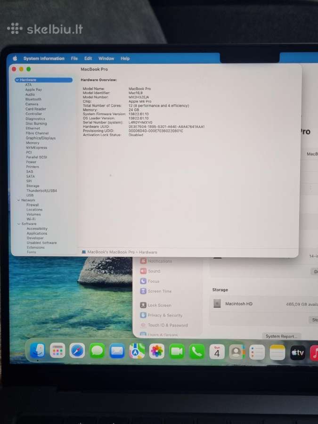Open Notifications in System Settings sidebar
This screenshot has width=318, height=424.
point(156,261)
